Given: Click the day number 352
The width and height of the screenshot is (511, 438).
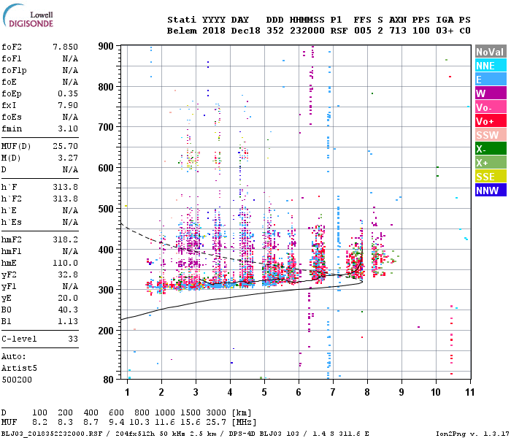Looking at the screenshot, I should pyautogui.click(x=275, y=31).
